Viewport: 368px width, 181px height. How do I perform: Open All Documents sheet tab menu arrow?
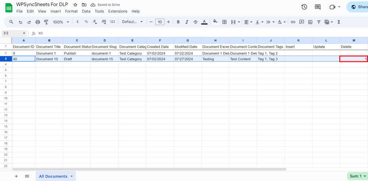(72, 176)
